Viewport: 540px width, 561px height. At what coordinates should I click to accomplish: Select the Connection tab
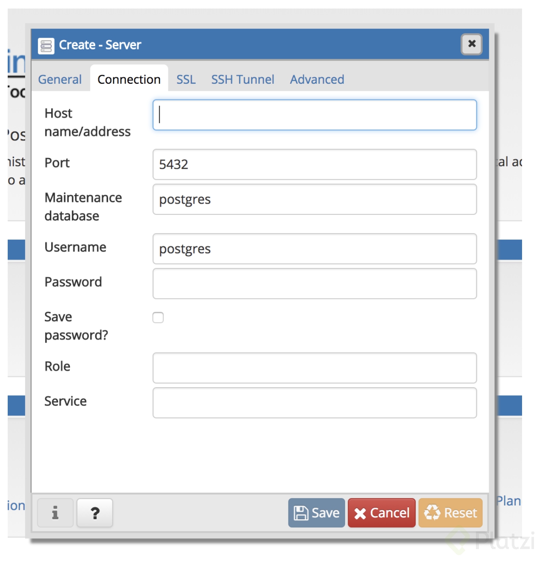129,79
